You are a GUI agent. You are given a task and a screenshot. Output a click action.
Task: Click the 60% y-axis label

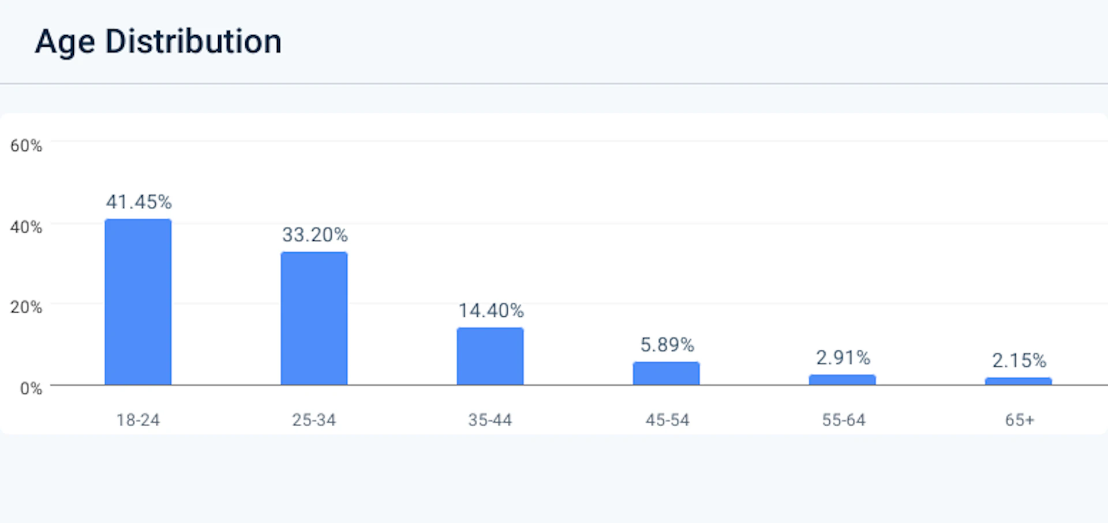[x=26, y=146]
